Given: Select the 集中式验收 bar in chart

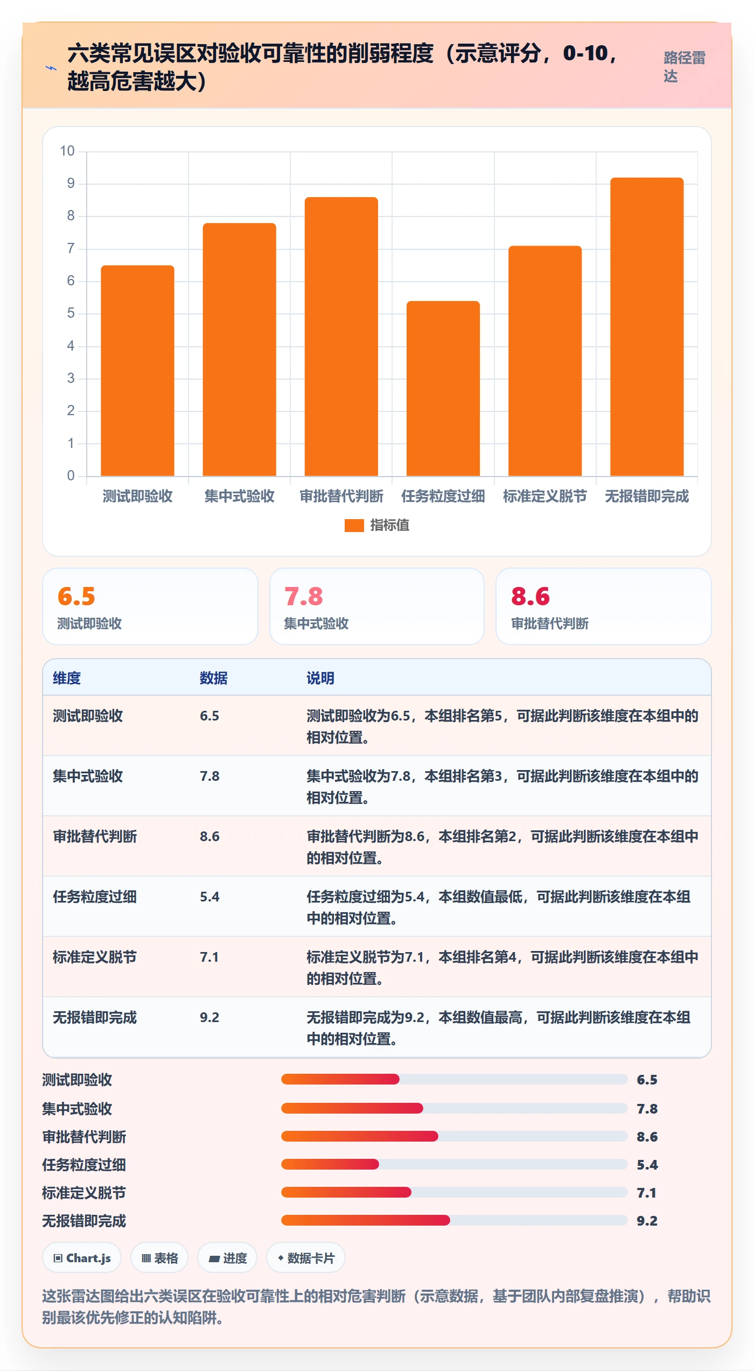Looking at the screenshot, I should (x=239, y=349).
